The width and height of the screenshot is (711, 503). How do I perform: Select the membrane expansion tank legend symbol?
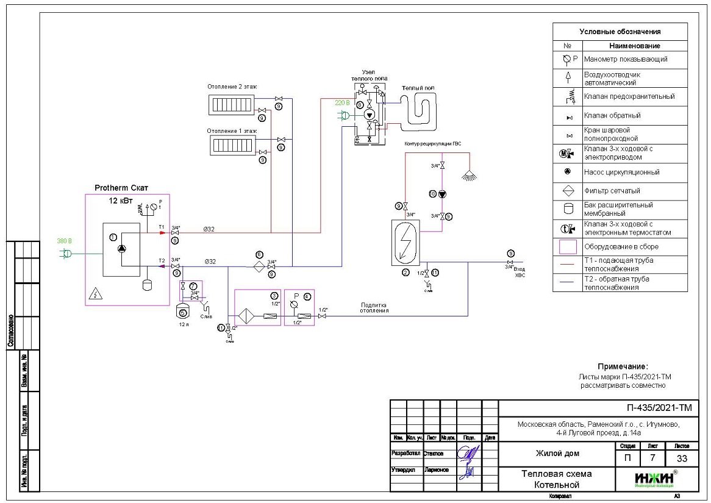tap(568, 209)
